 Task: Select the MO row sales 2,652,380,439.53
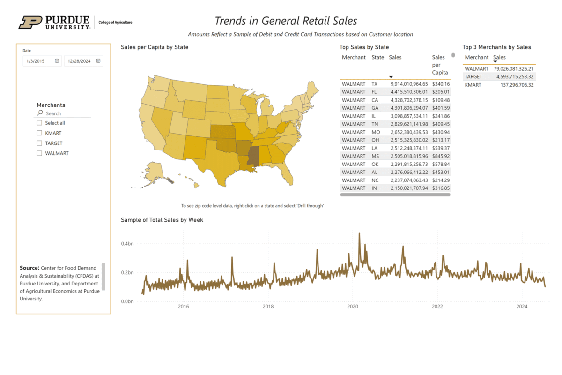[409, 132]
